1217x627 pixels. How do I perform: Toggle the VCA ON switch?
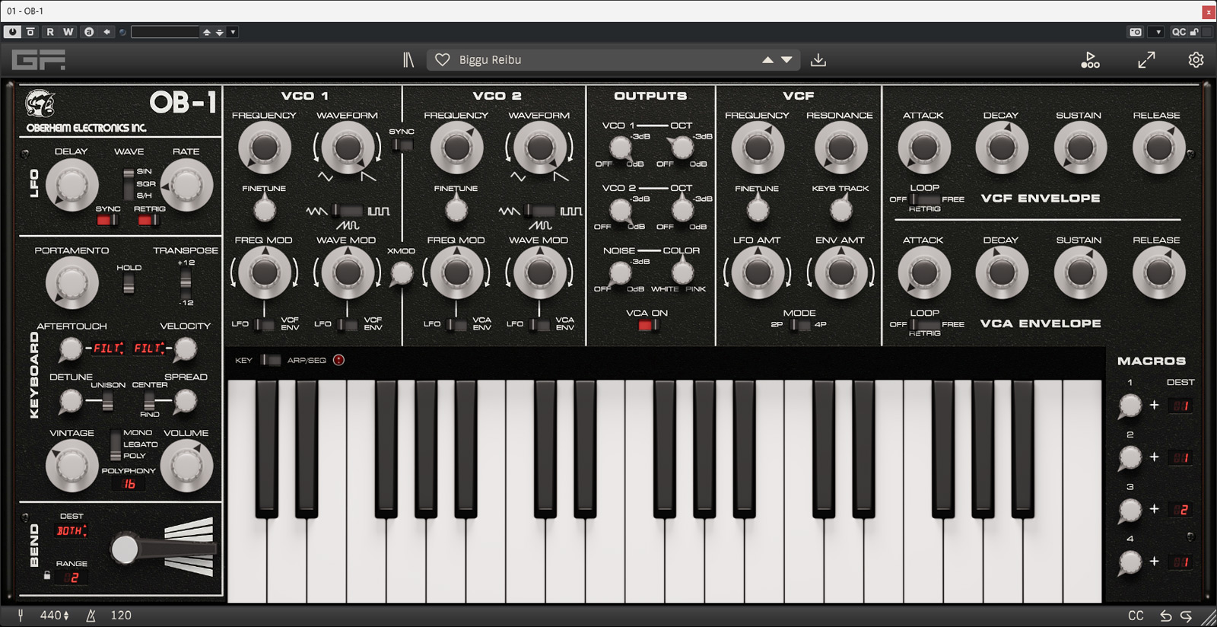(648, 326)
